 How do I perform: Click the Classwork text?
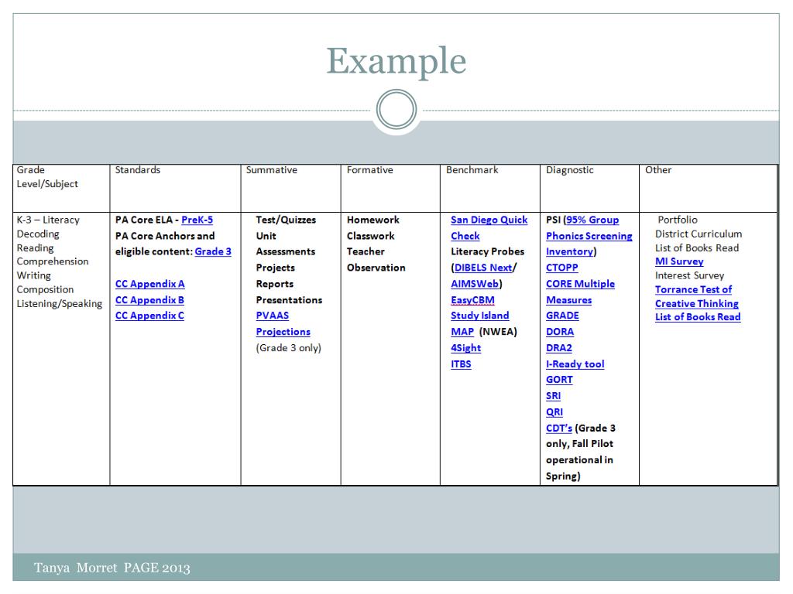(x=370, y=236)
